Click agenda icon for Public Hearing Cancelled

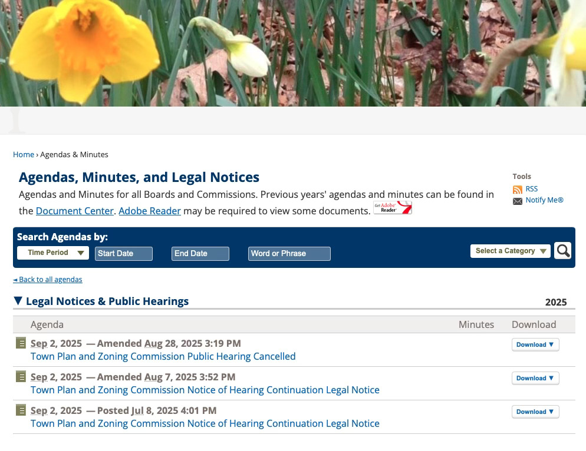21,343
